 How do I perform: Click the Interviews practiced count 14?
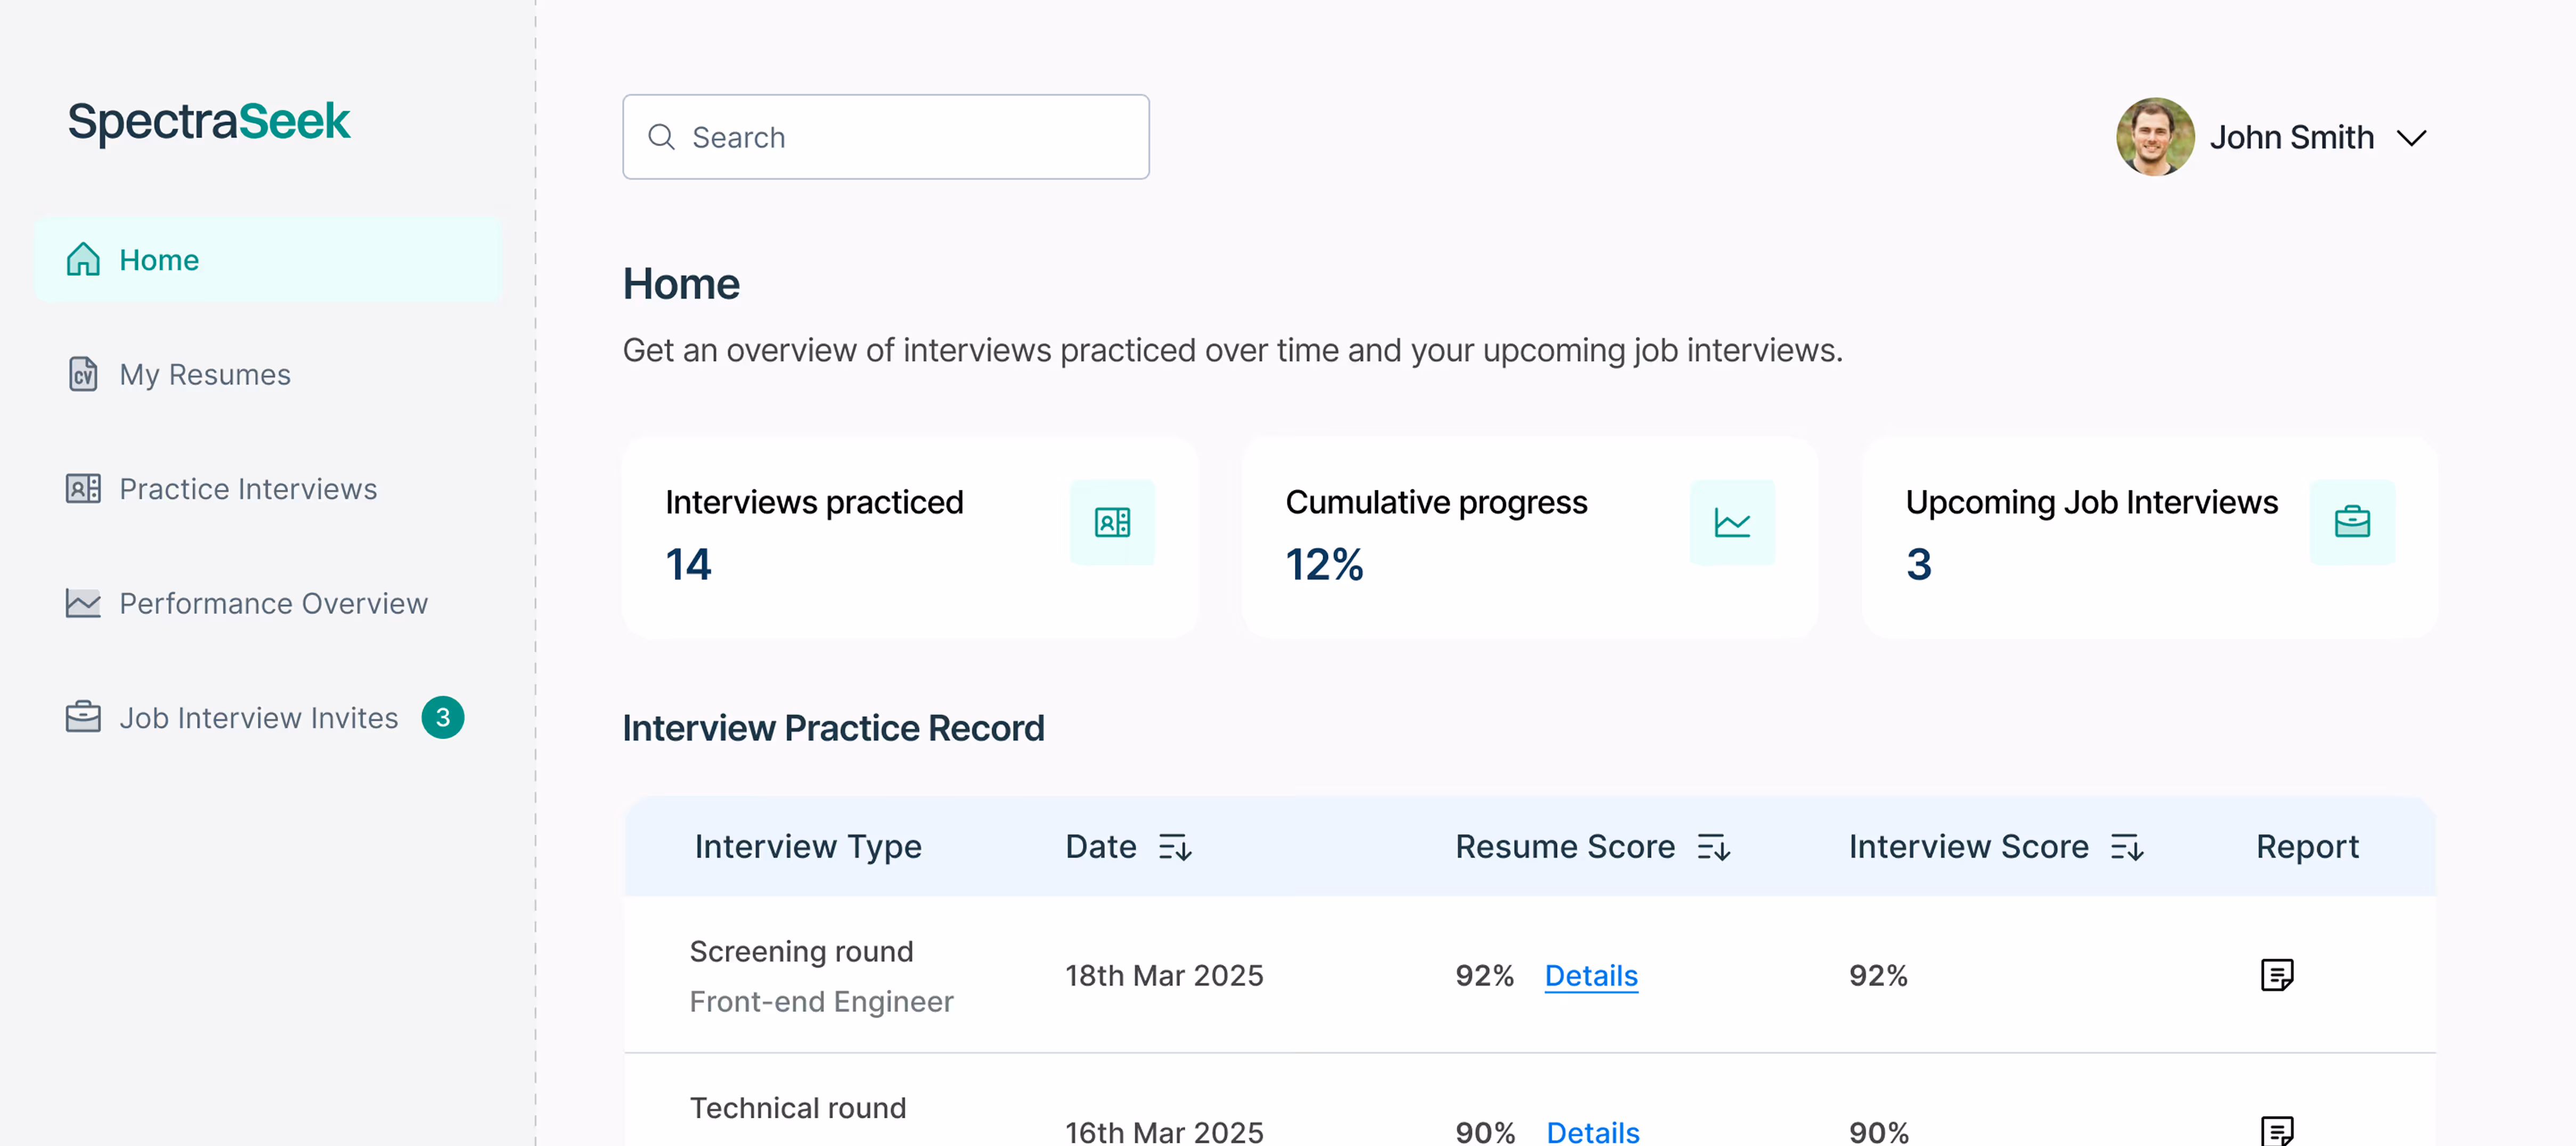(x=688, y=564)
